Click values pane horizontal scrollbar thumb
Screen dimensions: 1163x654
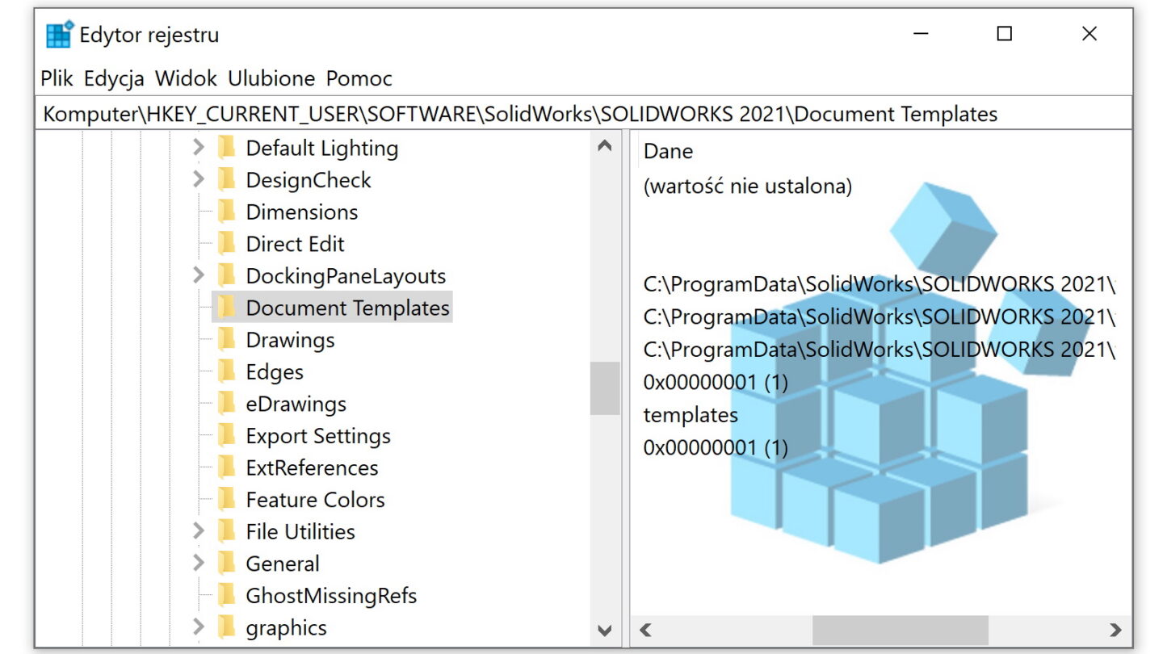901,630
